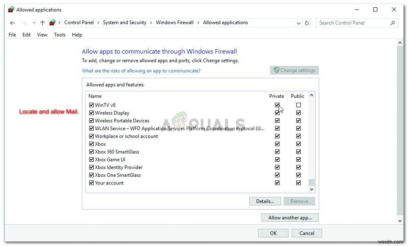
Task: Toggle Xbox Identity Provider name checkbox
Action: [x=91, y=167]
